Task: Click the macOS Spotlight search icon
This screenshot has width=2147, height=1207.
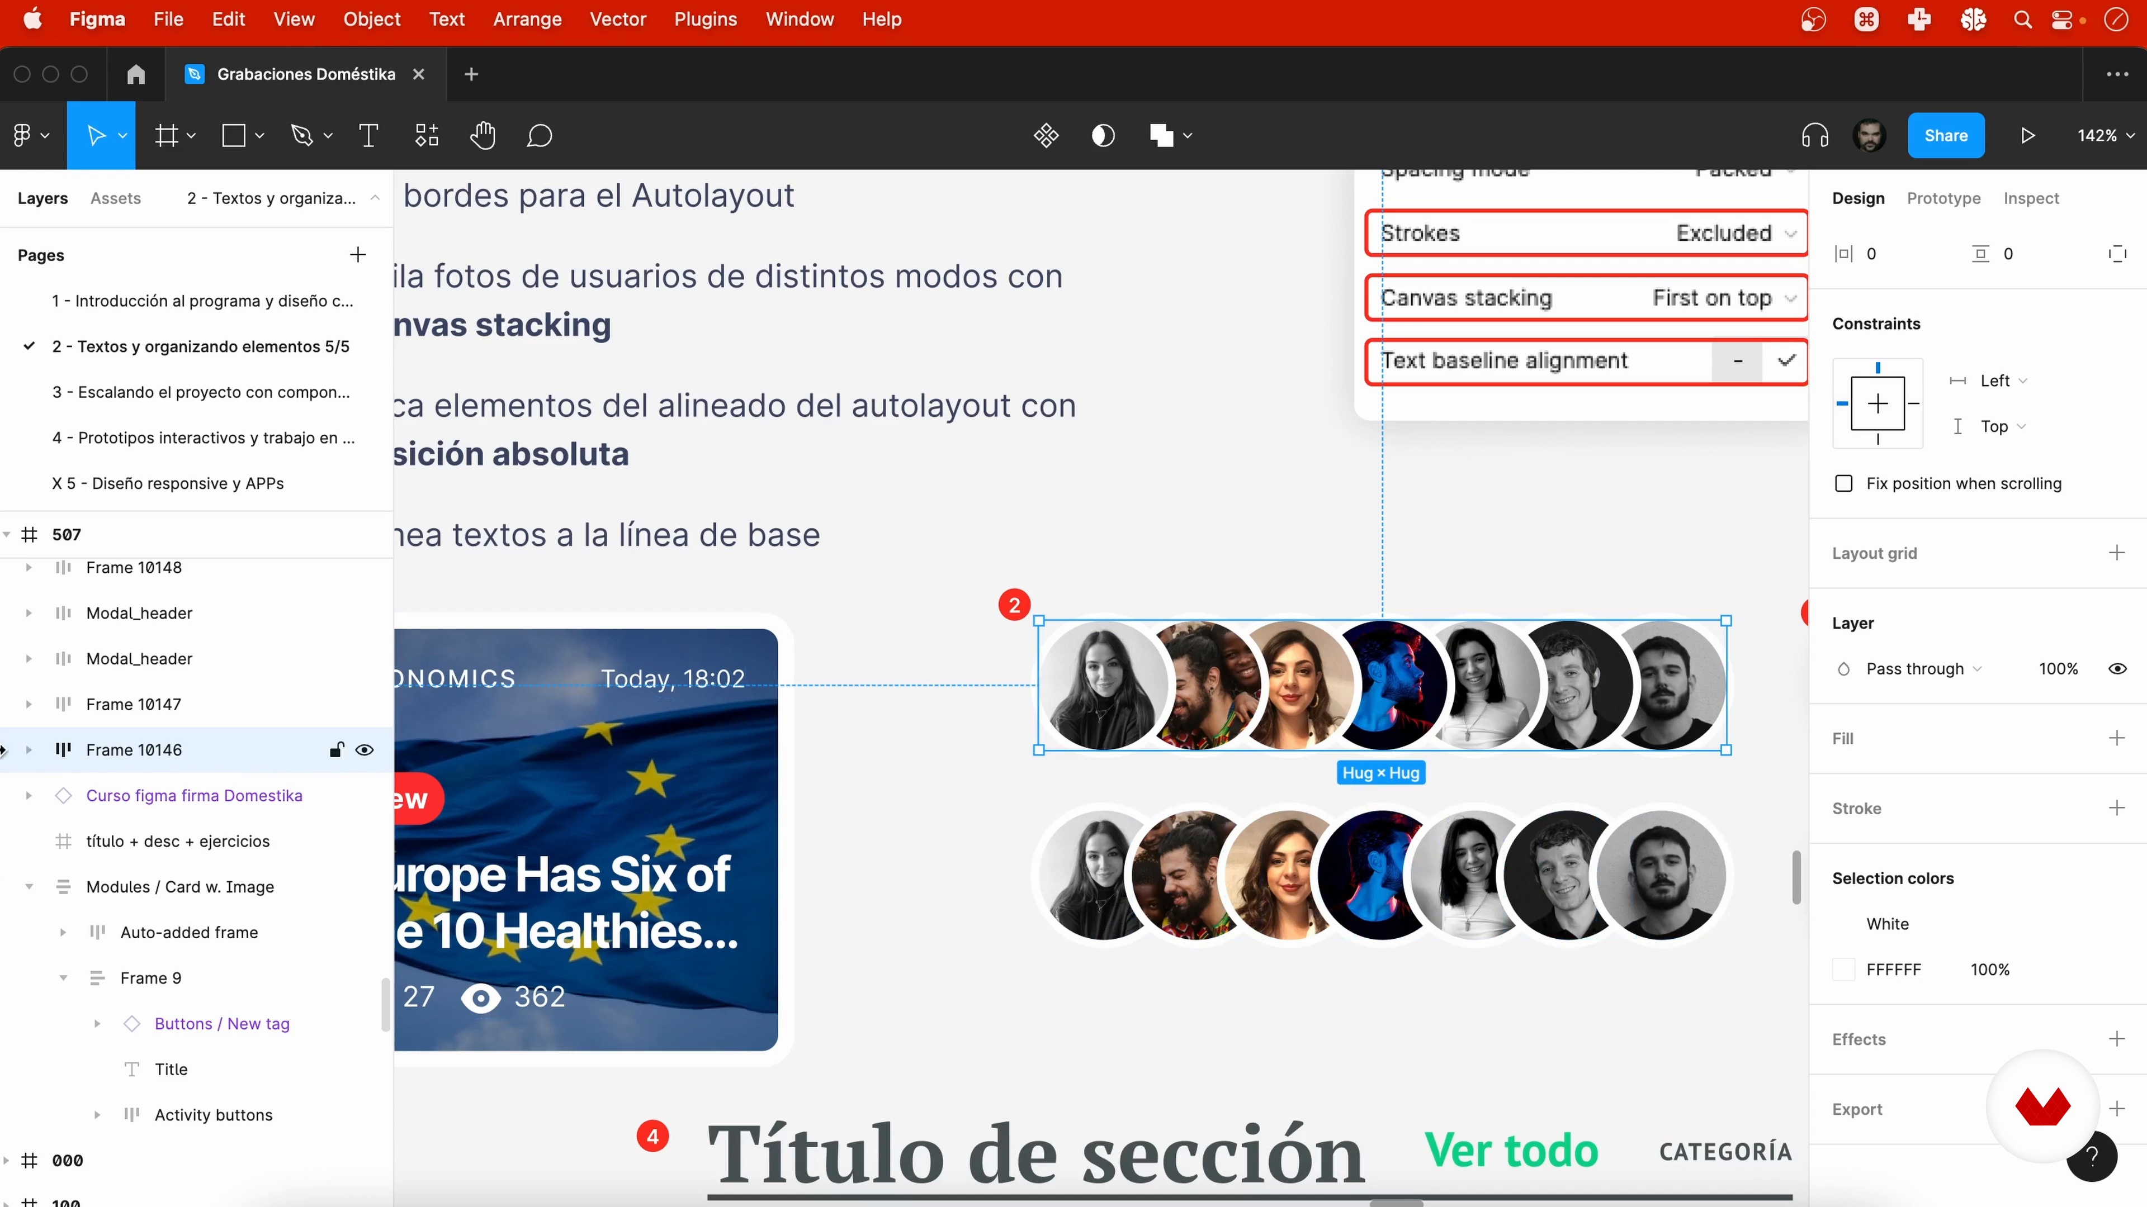Action: pos(2023,19)
